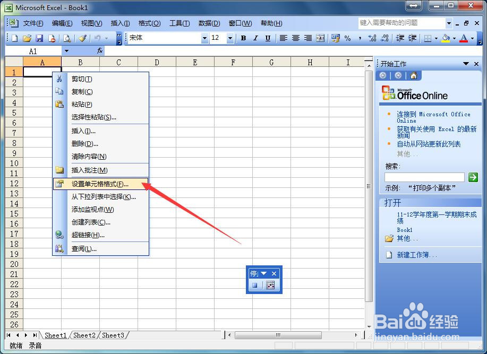Open a file with the Open folder icon
The image size is (487, 354).
point(27,38)
